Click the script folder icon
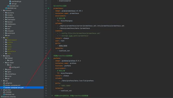 6,76
